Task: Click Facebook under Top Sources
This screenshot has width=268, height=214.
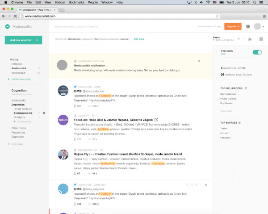Action: point(226,138)
